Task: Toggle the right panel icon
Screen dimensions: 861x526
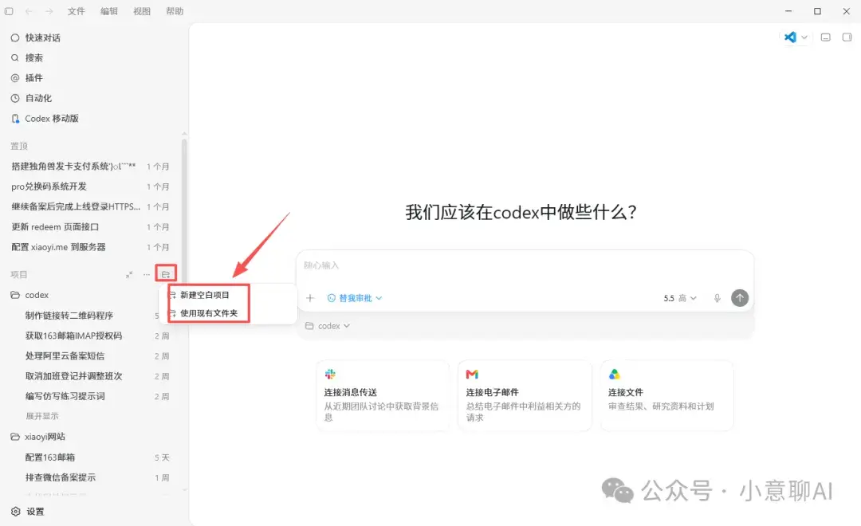Action: 847,37
